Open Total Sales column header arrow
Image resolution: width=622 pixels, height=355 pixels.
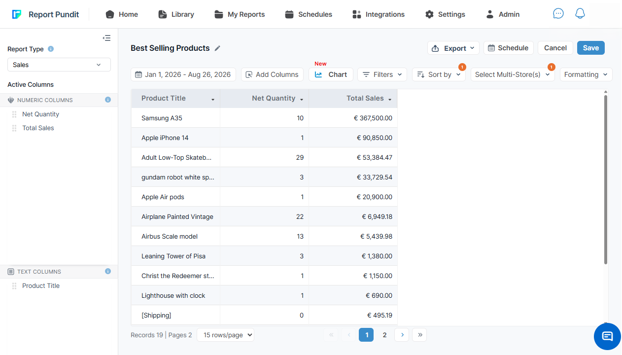coord(390,100)
